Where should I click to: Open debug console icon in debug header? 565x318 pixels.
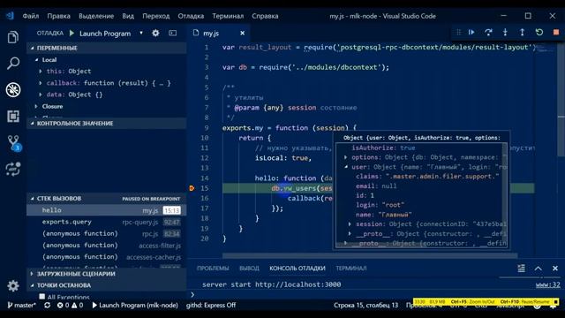tap(173, 34)
